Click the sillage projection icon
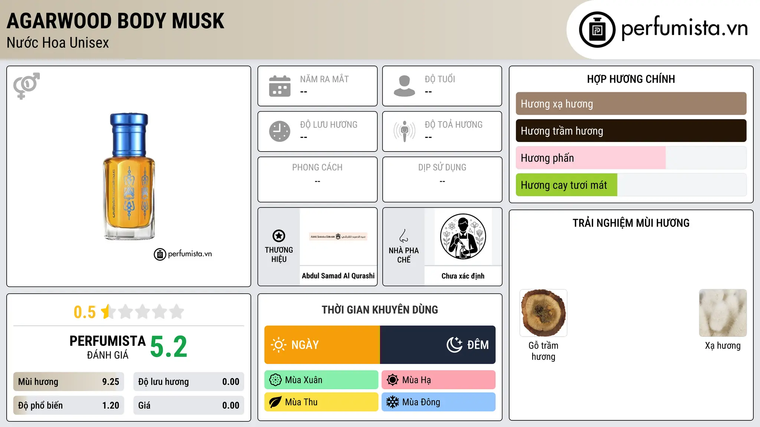The height and width of the screenshot is (427, 760). click(404, 131)
